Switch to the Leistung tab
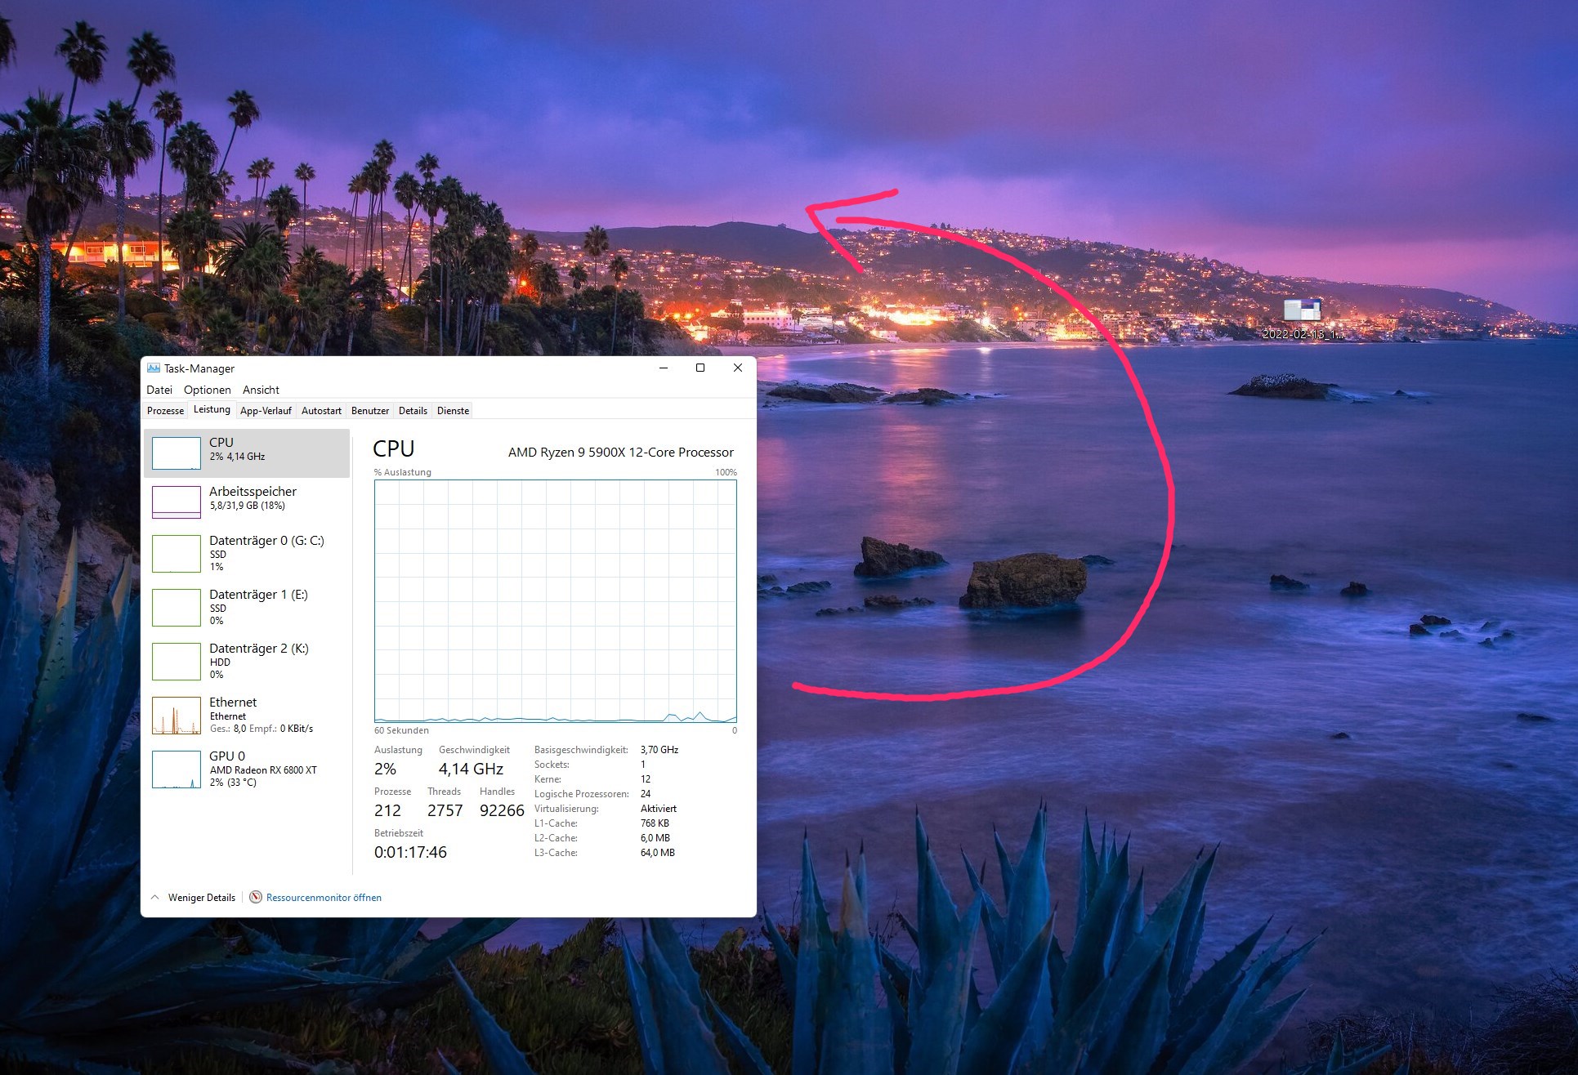This screenshot has width=1578, height=1075. [x=212, y=409]
